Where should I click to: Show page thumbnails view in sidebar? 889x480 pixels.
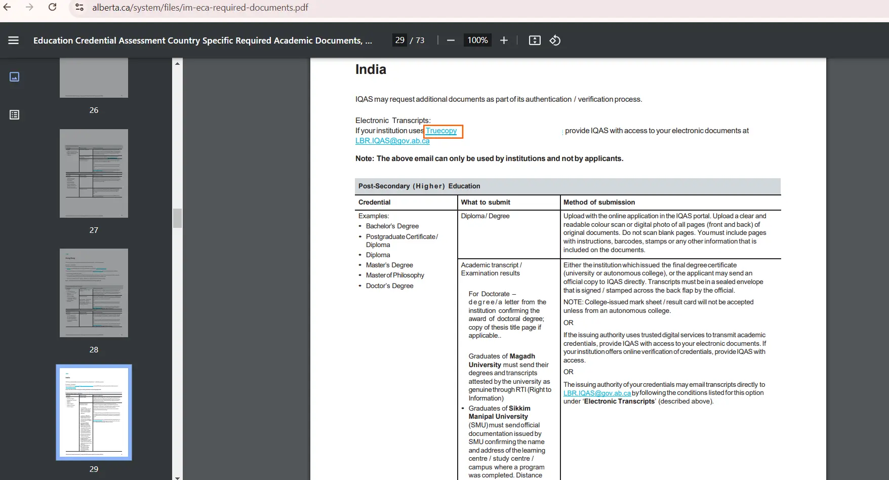pyautogui.click(x=15, y=77)
